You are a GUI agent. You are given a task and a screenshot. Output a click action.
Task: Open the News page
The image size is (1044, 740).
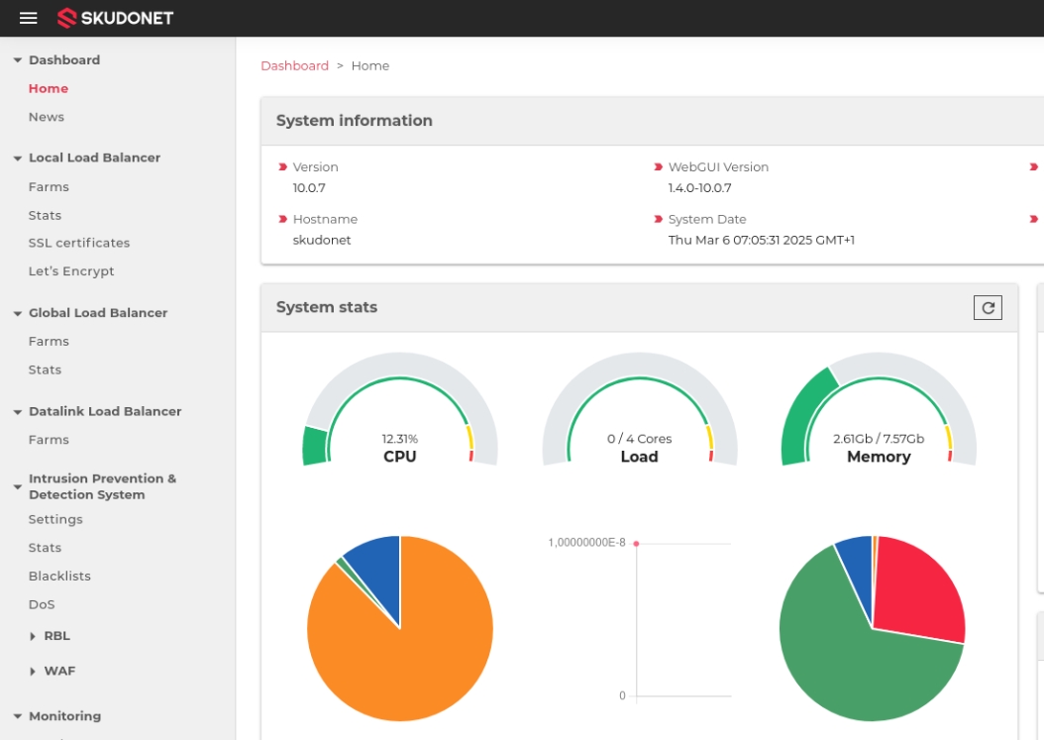point(47,117)
